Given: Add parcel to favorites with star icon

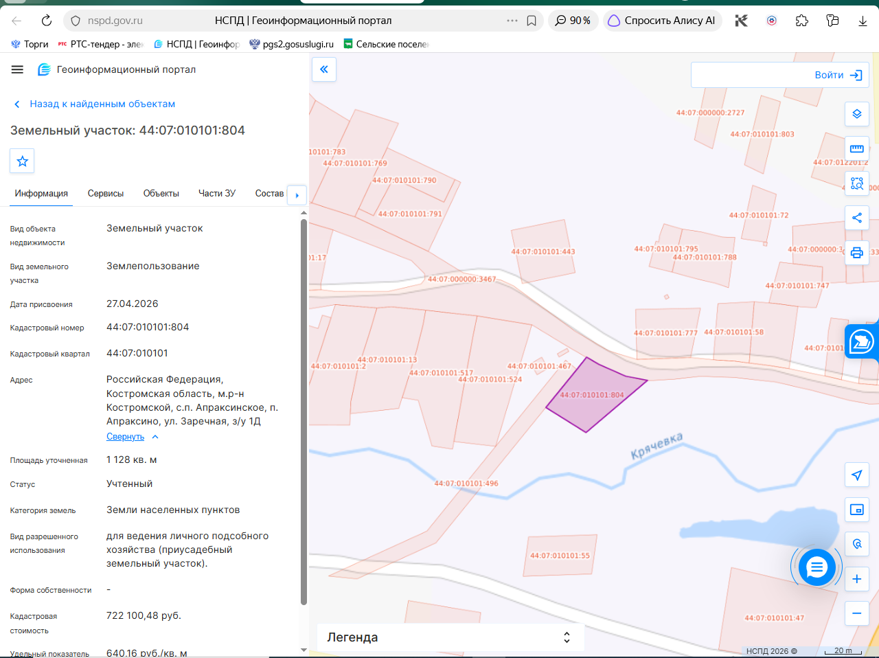Looking at the screenshot, I should [22, 161].
